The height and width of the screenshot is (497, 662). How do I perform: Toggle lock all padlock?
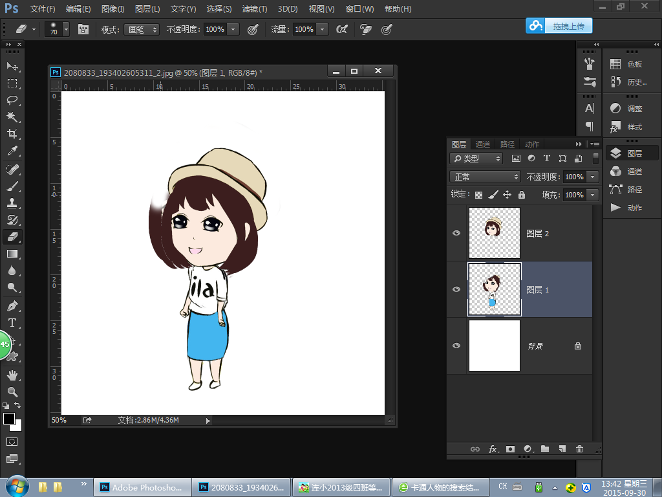pyautogui.click(x=522, y=195)
